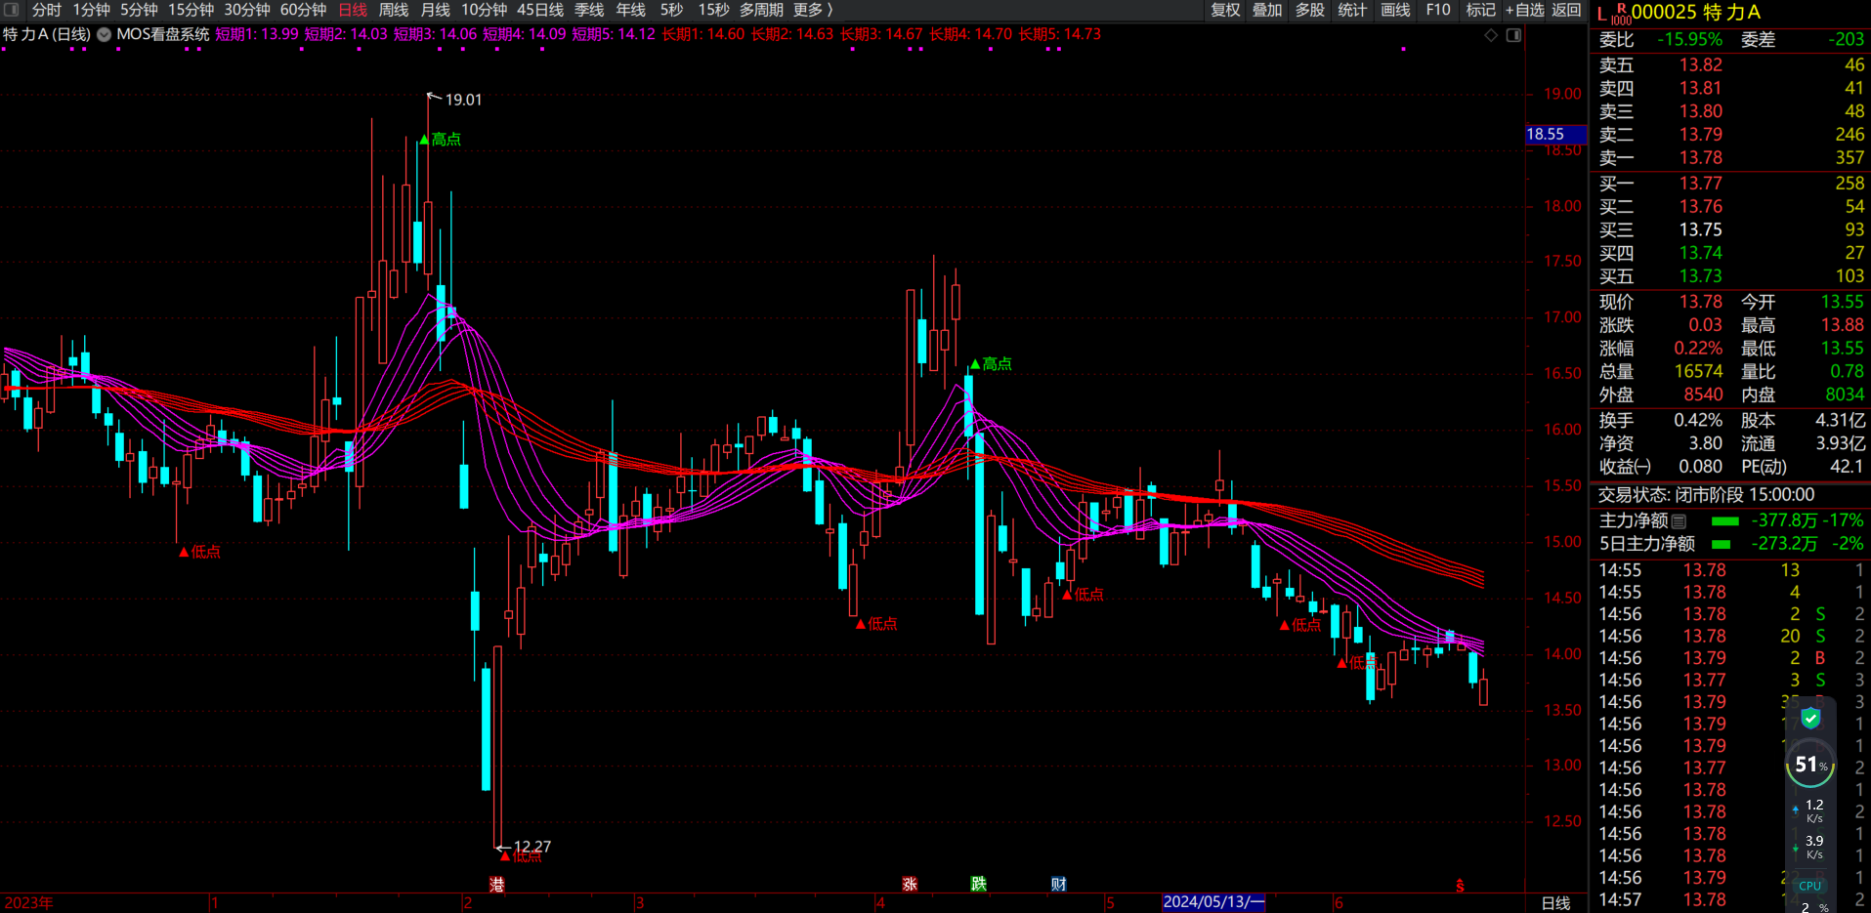Switch to 1分钟 period
The height and width of the screenshot is (913, 1871).
pyautogui.click(x=91, y=10)
